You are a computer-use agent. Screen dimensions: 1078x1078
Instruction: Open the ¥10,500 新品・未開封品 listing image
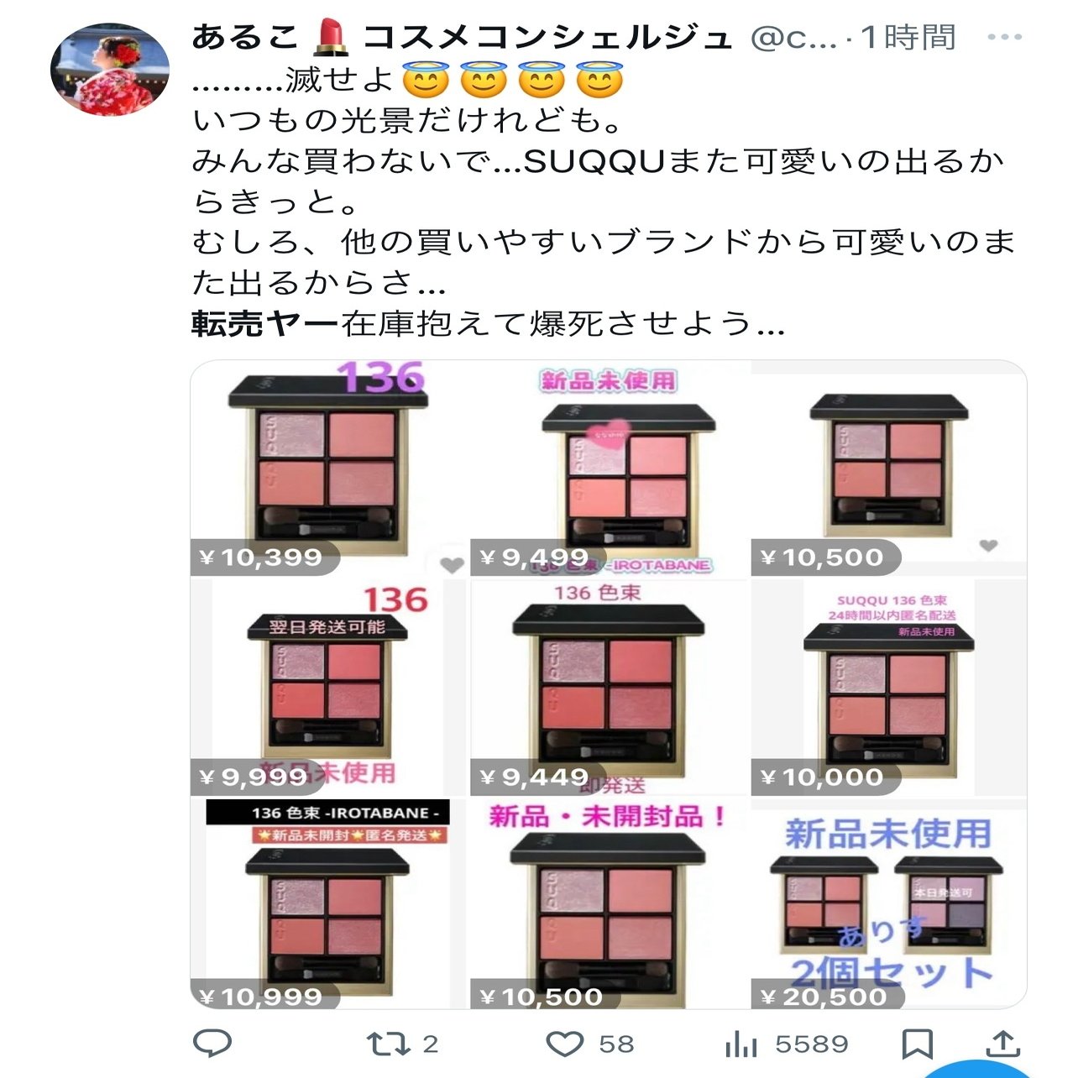610,903
